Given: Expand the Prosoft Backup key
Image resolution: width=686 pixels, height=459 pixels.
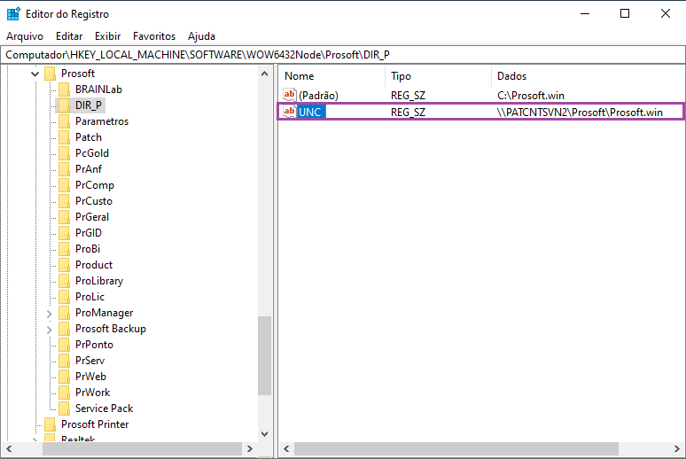Looking at the screenshot, I should tap(50, 329).
